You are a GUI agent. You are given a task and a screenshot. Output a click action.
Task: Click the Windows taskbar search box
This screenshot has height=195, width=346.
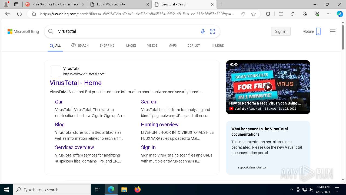52,190
